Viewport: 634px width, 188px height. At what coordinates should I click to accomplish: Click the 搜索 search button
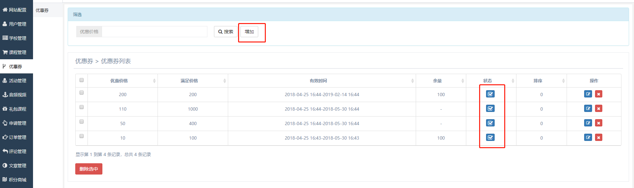pos(226,32)
